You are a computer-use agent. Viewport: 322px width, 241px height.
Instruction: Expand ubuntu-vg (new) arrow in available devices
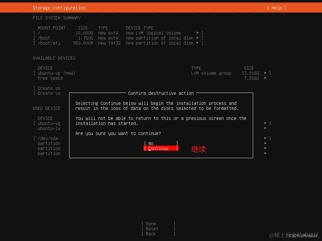tap(265, 73)
